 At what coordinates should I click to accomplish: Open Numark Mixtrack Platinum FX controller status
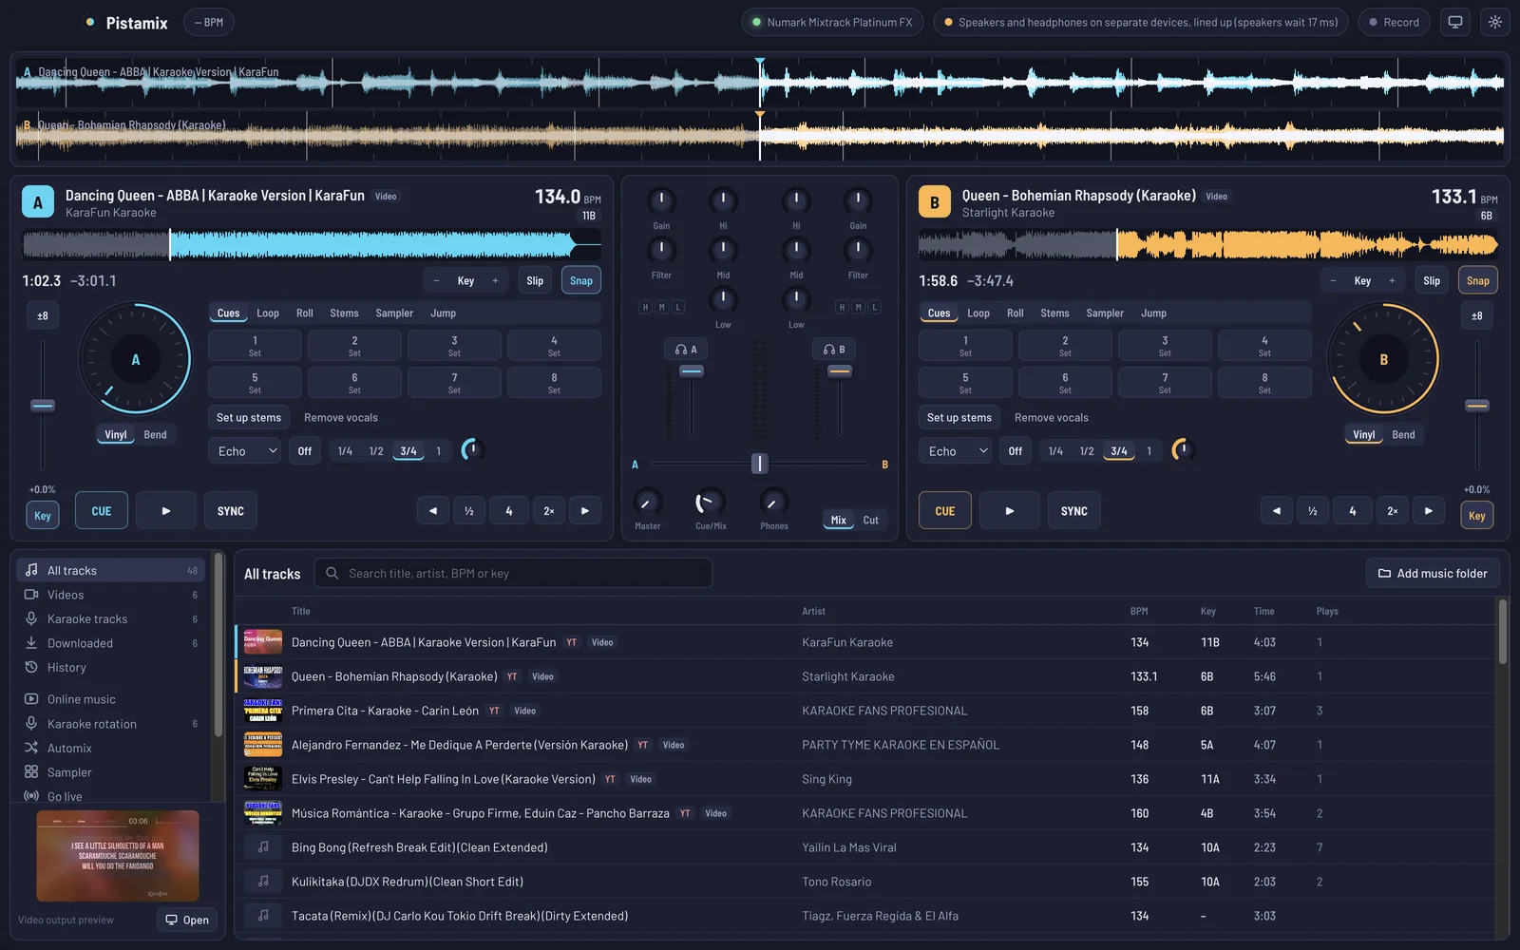point(832,22)
